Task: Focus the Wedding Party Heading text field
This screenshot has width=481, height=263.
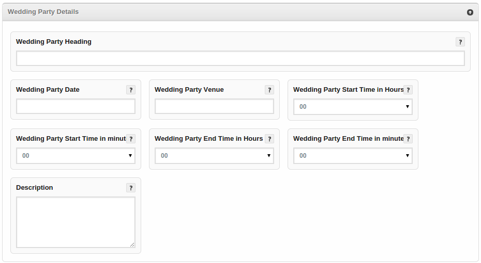Action: click(240, 59)
